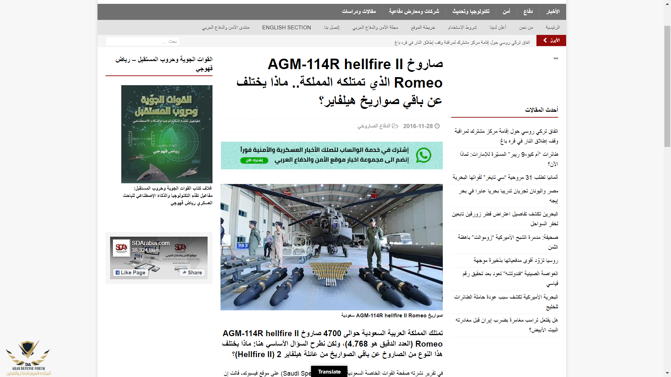Click the SDArabia page logo in Facebook widget
This screenshot has height=377, width=671.
click(x=121, y=248)
